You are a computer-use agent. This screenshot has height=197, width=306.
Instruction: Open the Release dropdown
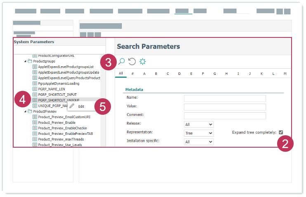pos(199,124)
